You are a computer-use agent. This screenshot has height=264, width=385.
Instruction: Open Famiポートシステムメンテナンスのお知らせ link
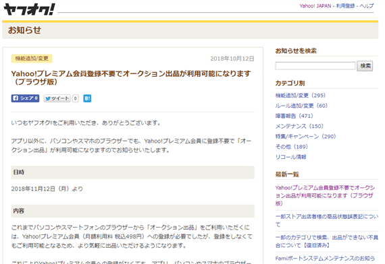coord(325,259)
